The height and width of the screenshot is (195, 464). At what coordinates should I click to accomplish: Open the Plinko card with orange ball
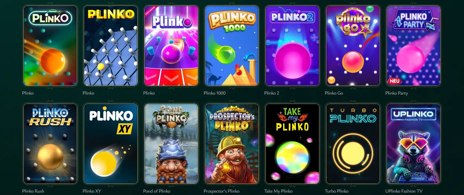coord(50,46)
